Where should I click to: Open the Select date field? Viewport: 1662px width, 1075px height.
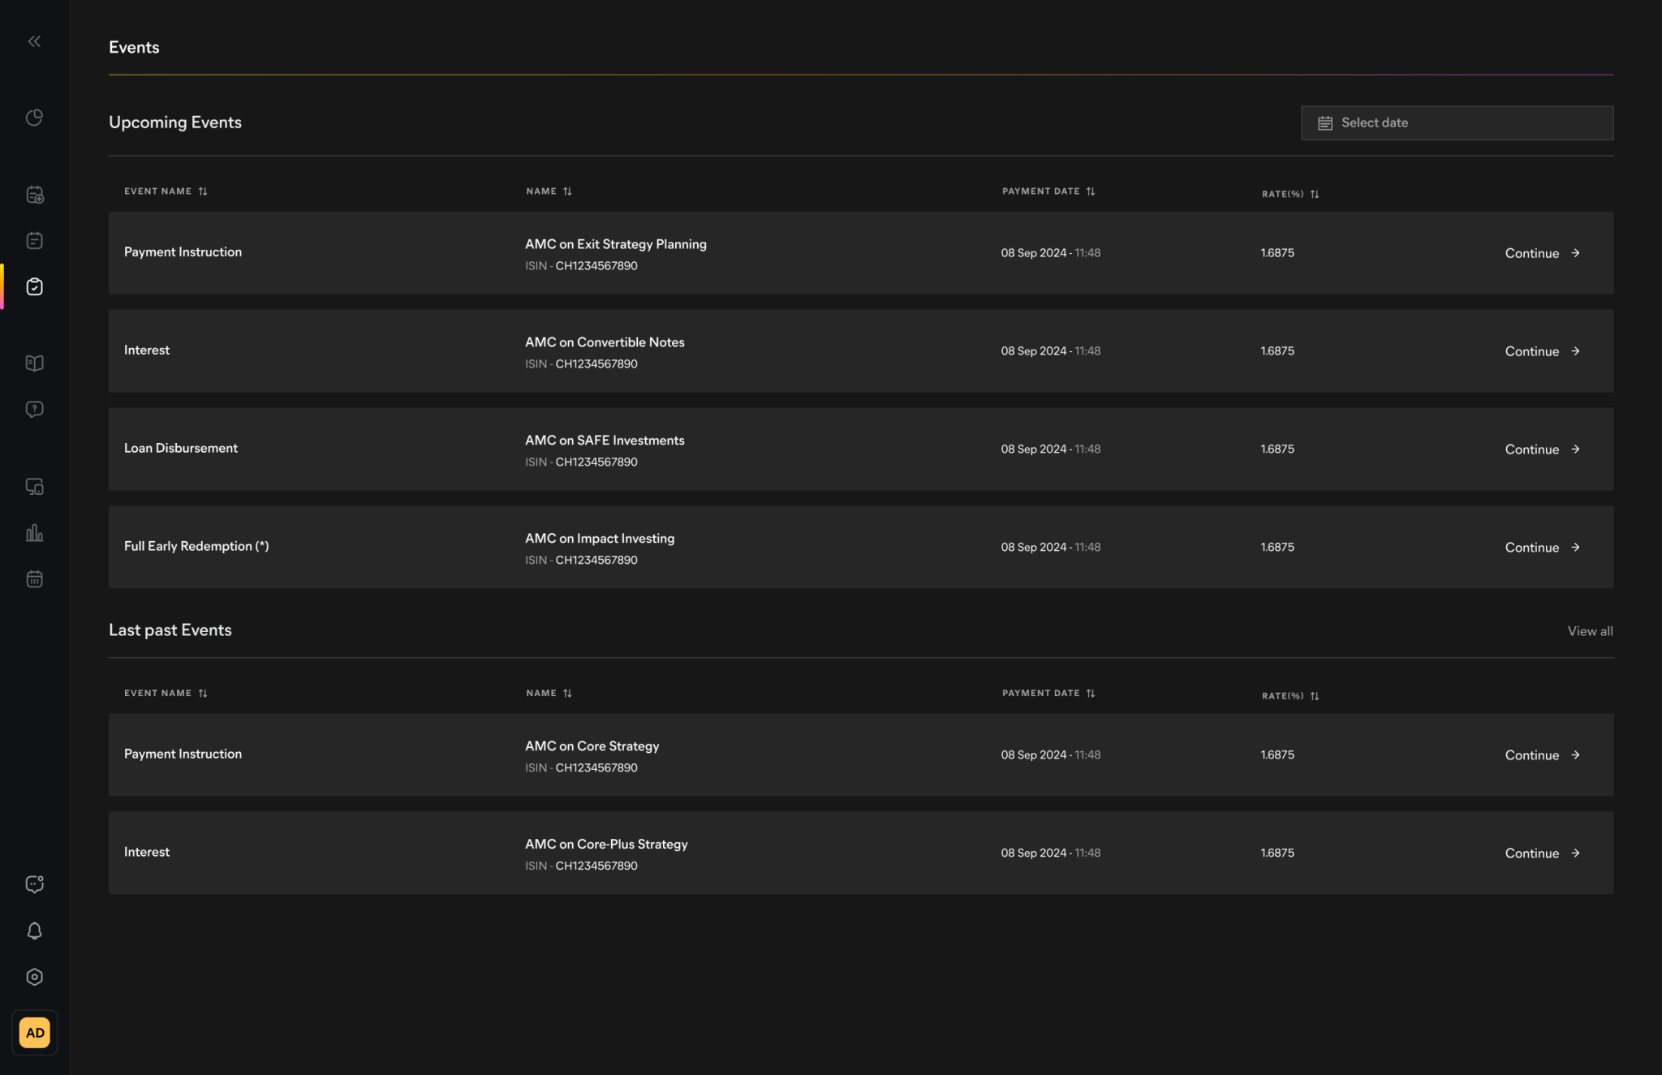tap(1457, 123)
